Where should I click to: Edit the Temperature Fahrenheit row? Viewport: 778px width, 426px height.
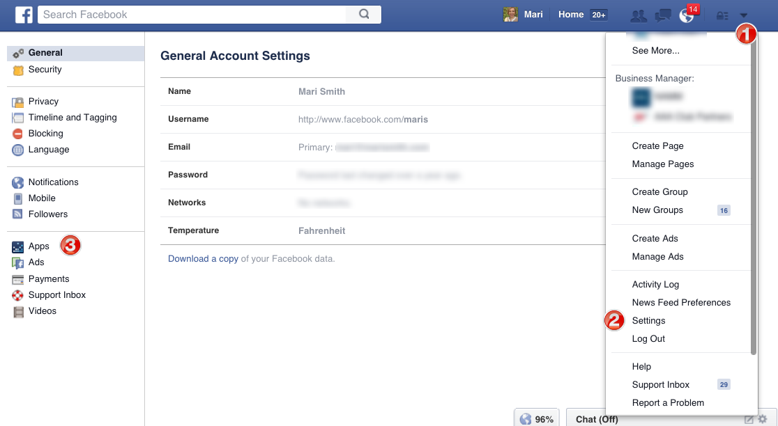tap(383, 231)
